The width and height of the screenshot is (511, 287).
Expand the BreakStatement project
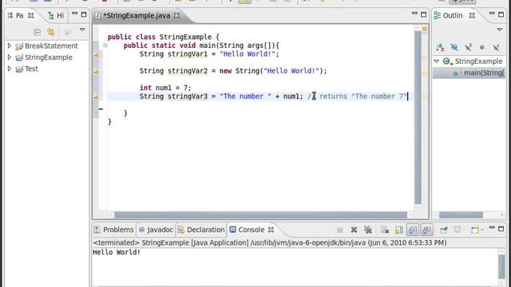[x=9, y=46]
